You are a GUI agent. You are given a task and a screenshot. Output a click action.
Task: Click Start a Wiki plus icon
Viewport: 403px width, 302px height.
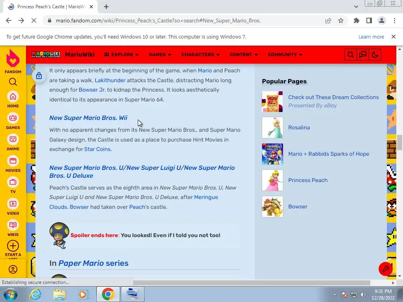point(13,246)
